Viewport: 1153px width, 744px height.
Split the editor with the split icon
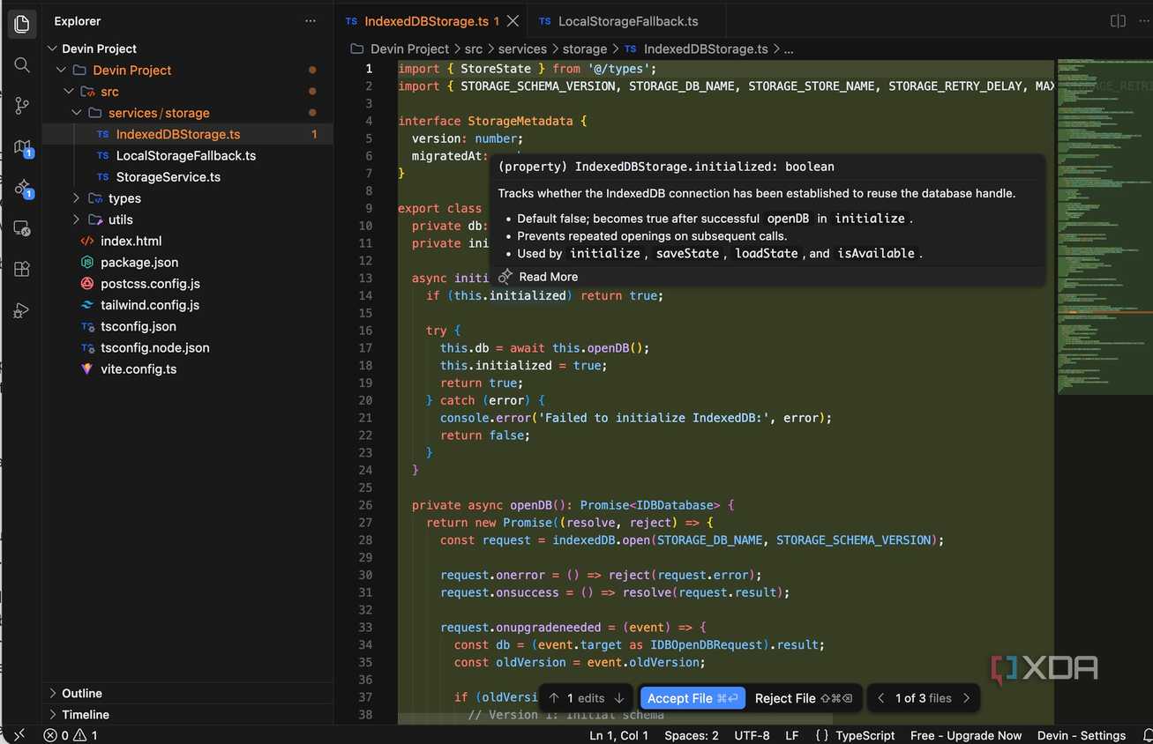coord(1118,21)
